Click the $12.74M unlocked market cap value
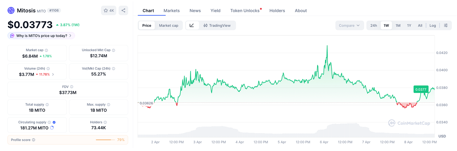This screenshot has height=151, width=457. [99, 56]
